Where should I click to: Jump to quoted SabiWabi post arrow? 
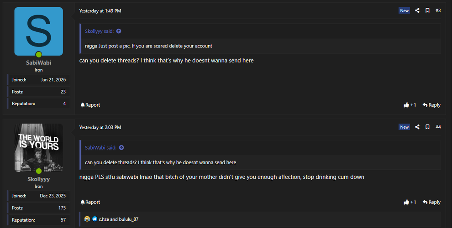[x=121, y=148]
